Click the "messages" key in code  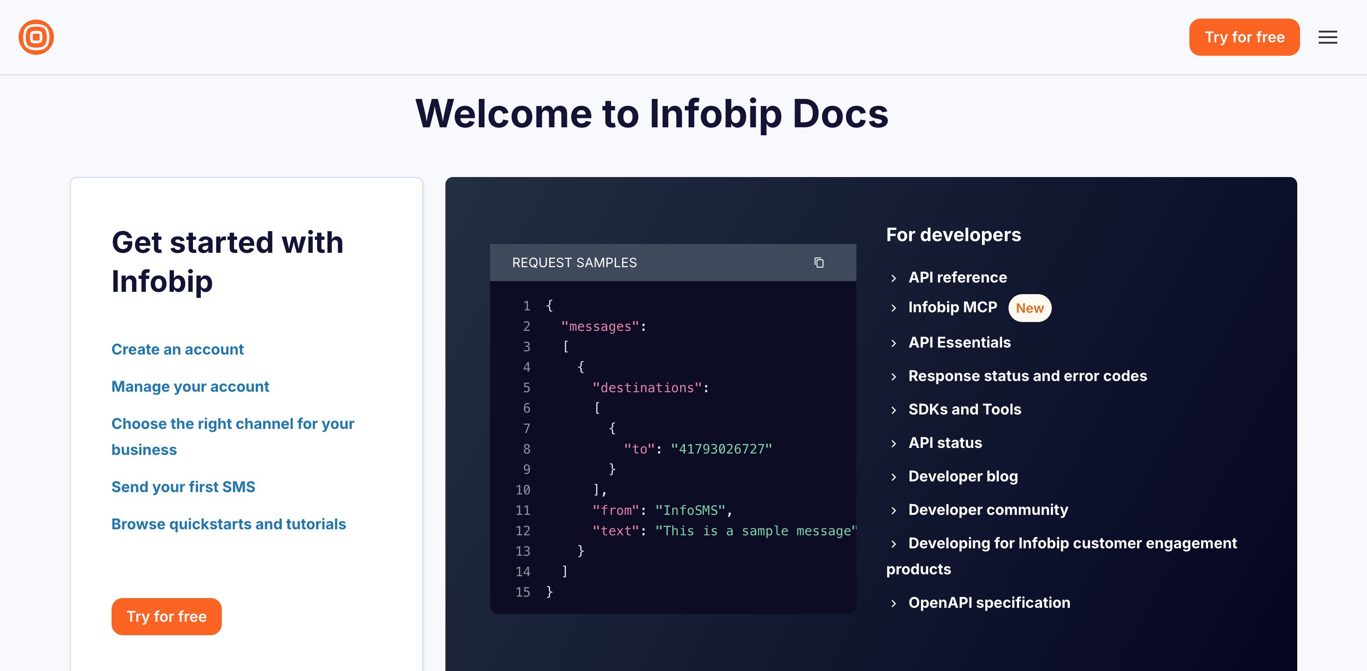point(600,326)
